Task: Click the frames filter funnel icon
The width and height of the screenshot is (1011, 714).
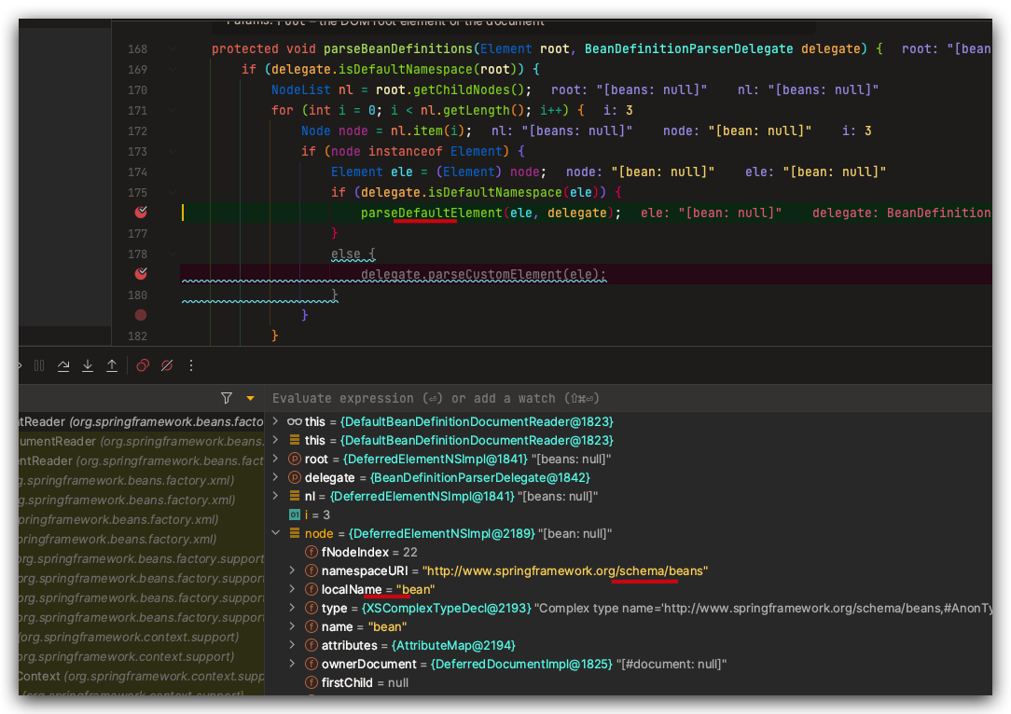Action: click(x=227, y=398)
